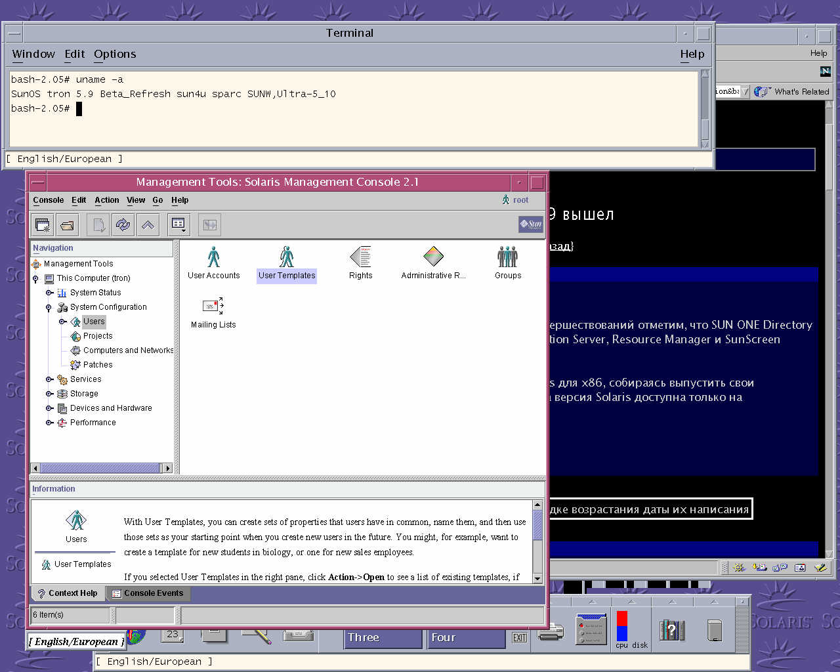Click the Properties document toolbar icon
840x672 pixels.
pyautogui.click(x=98, y=225)
